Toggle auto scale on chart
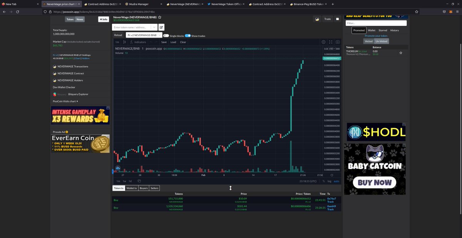Image resolution: width=462 pixels, height=238 pixels. 336,181
